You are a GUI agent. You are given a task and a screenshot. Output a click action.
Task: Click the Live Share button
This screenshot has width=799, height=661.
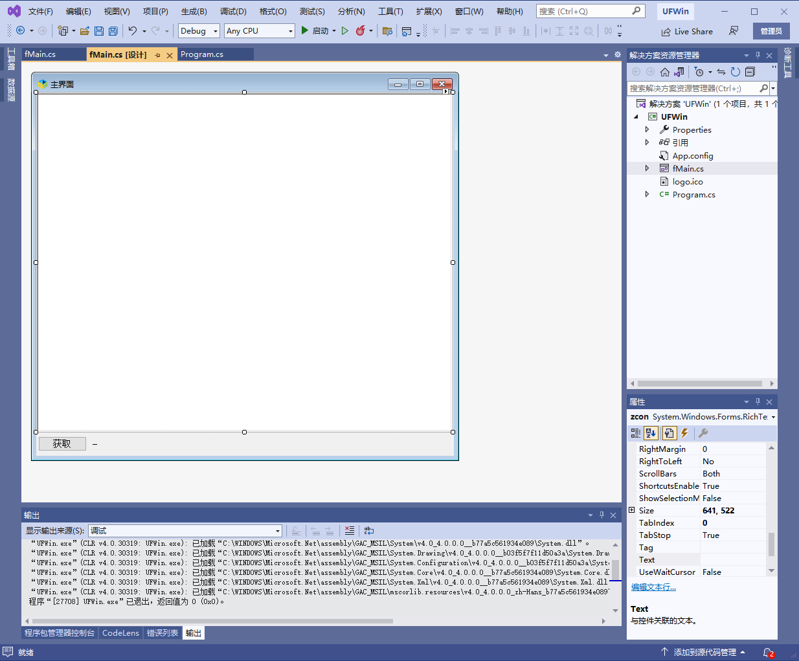[x=687, y=31]
